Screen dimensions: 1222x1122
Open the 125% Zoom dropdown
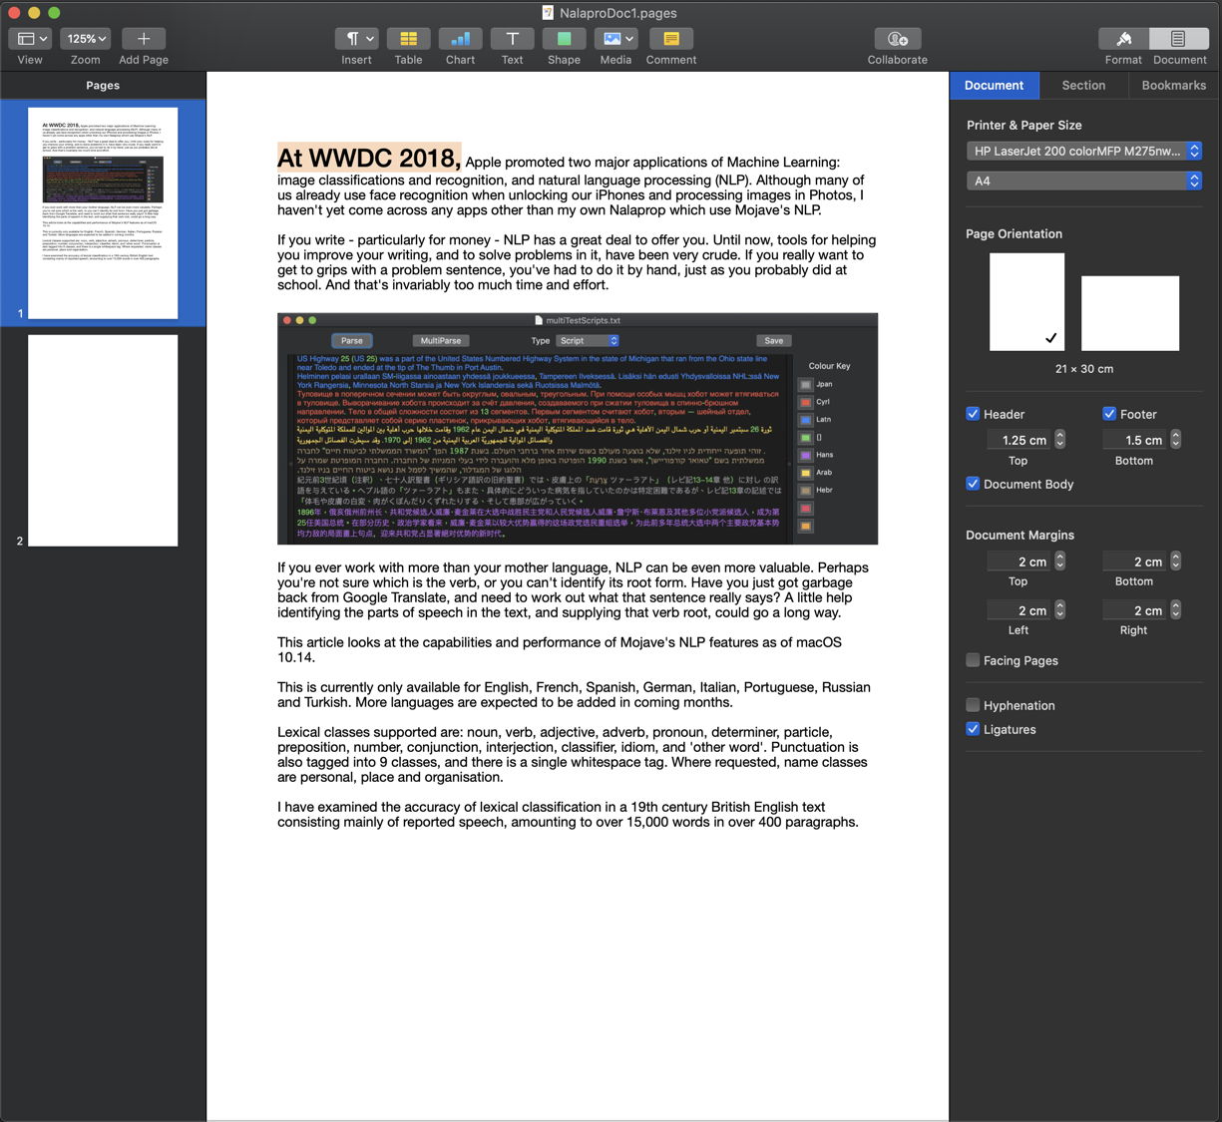click(85, 39)
